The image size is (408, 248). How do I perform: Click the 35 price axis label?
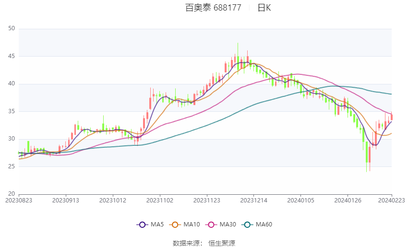point(12,111)
